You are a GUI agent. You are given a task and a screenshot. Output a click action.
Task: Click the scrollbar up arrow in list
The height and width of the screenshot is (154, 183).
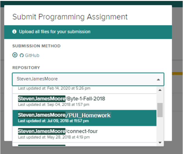coord(160,90)
